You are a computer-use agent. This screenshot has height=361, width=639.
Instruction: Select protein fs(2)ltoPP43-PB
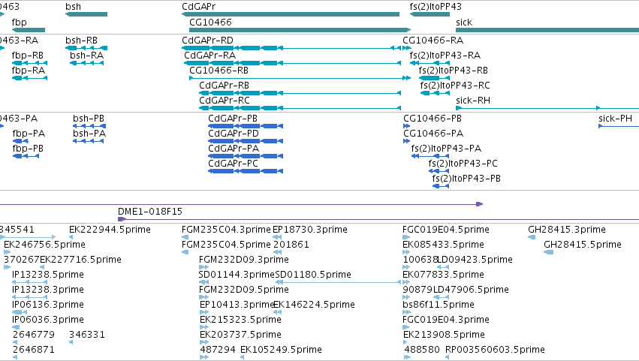[x=441, y=186]
